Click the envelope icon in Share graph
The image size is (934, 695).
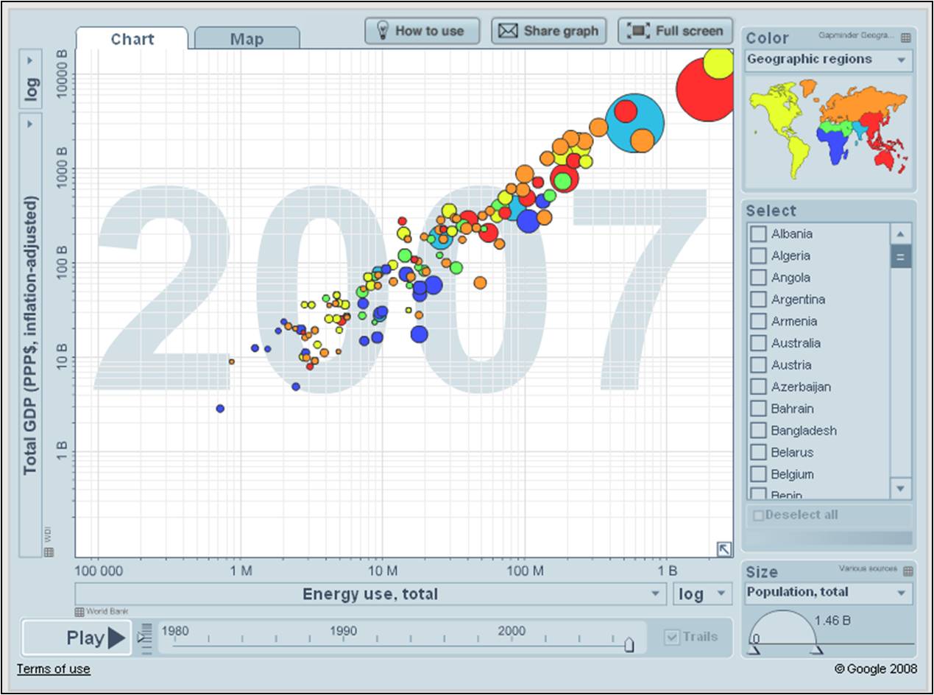click(508, 31)
